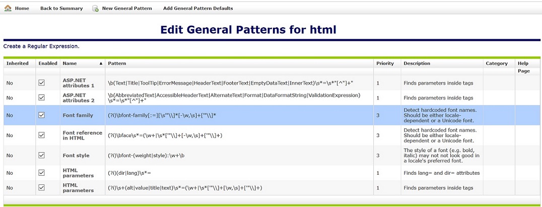The image size is (542, 207).
Task: Uncheck the dir/lang HTML parameters checkbox
Action: (42, 173)
